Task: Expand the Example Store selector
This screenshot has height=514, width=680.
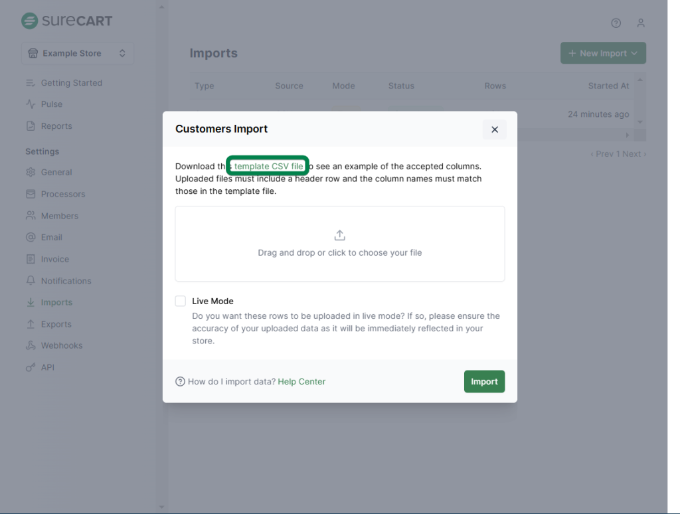Action: pos(78,53)
